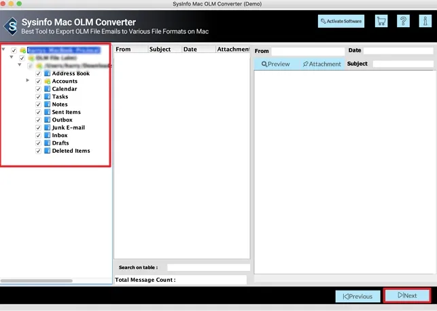
Task: Open the shopping cart purchase icon
Action: tap(381, 21)
